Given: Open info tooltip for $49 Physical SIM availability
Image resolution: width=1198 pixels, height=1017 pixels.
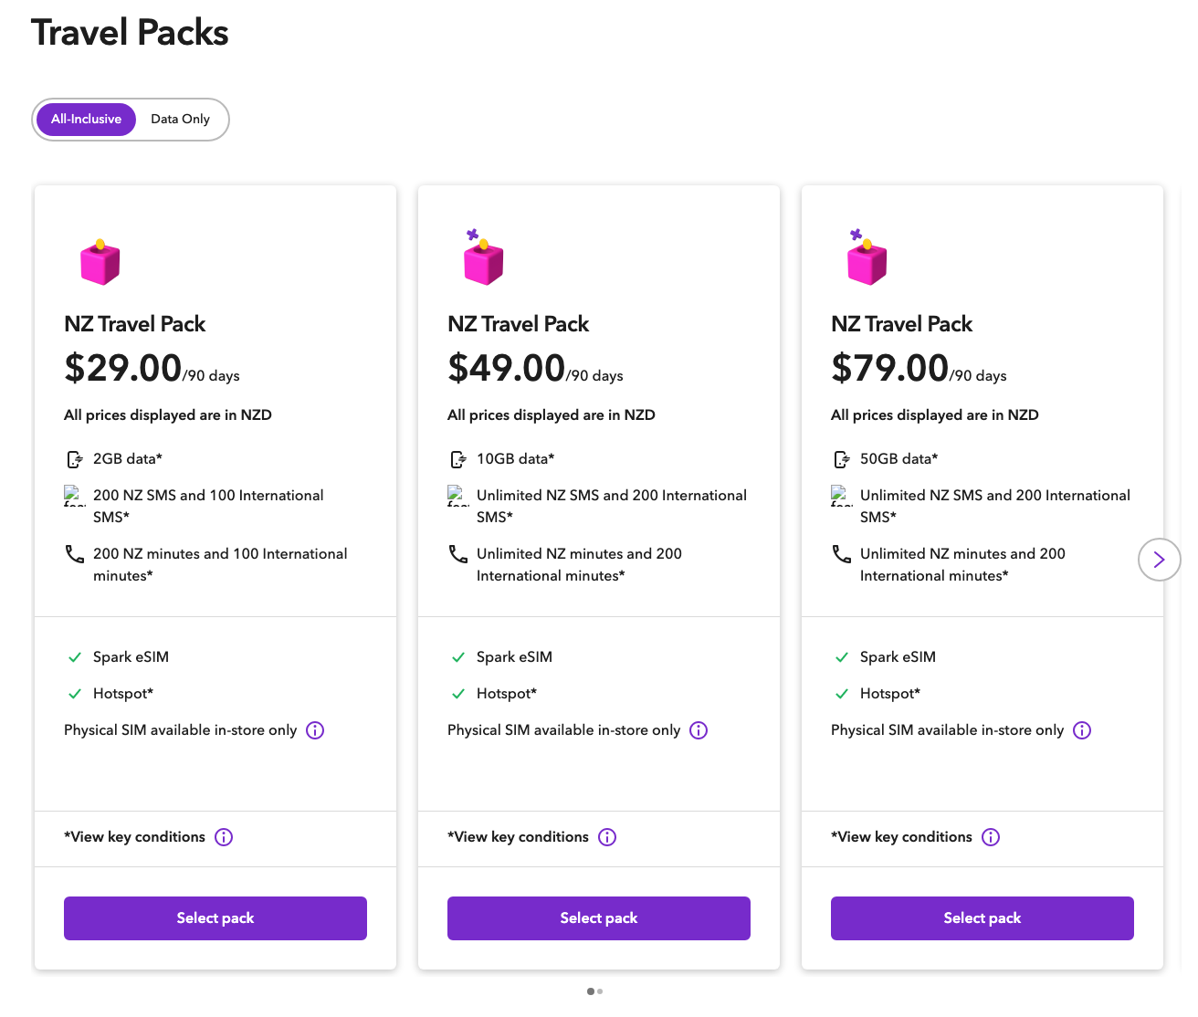Looking at the screenshot, I should [x=699, y=730].
